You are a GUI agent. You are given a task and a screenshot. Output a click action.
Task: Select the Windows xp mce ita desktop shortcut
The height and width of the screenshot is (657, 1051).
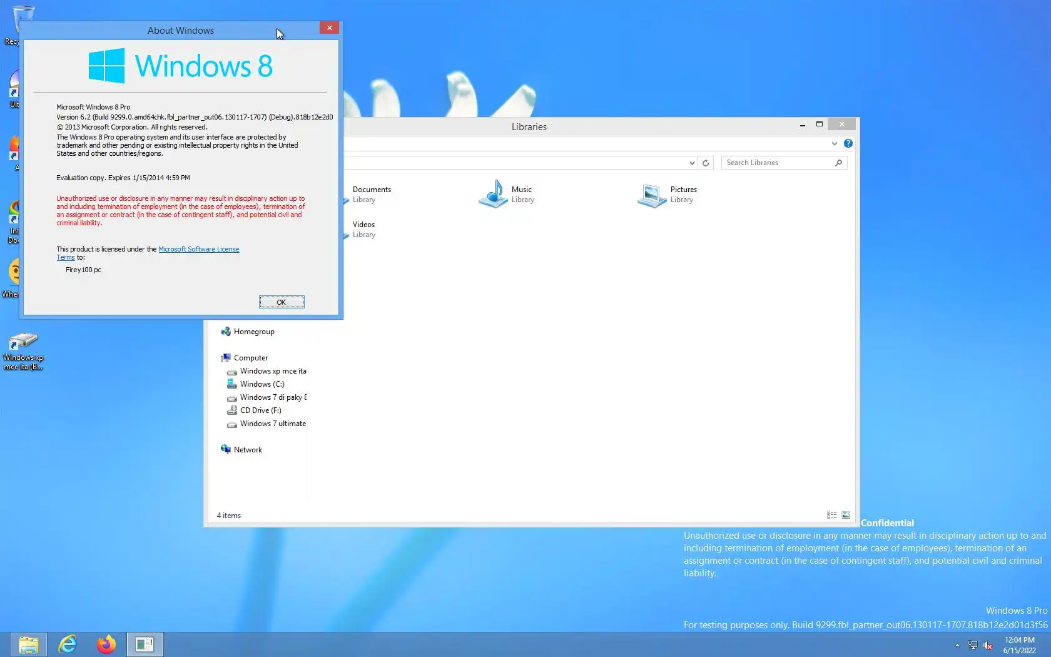[x=23, y=352]
